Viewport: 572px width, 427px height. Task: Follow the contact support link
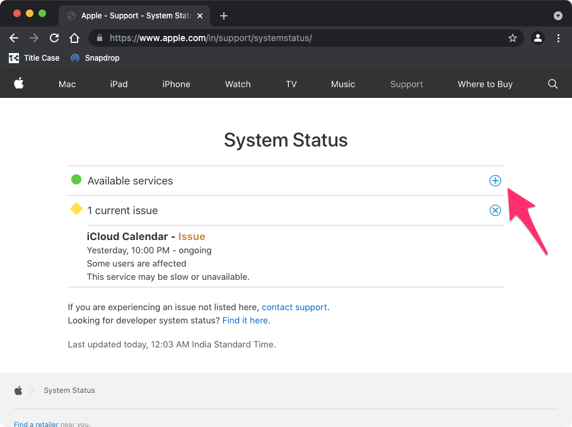(x=295, y=307)
